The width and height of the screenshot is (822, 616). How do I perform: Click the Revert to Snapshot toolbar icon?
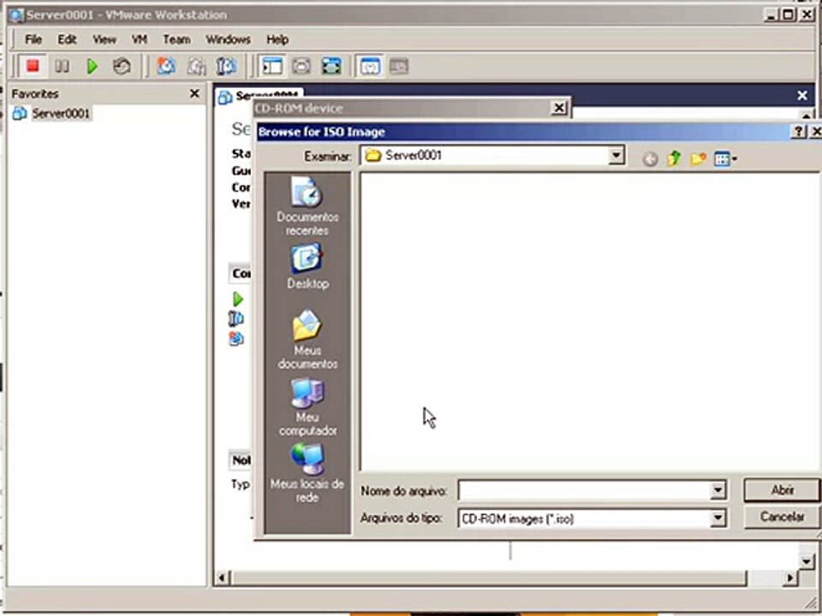(197, 66)
